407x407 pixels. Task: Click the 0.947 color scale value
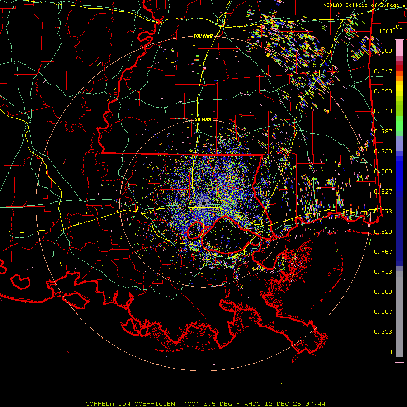pyautogui.click(x=383, y=71)
